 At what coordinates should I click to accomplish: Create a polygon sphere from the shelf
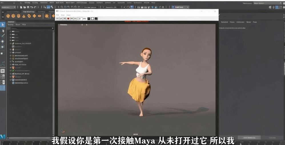(8, 16)
